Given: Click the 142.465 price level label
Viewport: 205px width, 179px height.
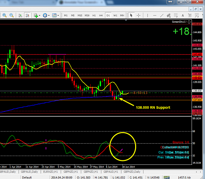Looking at the screenshot, I should click(x=197, y=54).
